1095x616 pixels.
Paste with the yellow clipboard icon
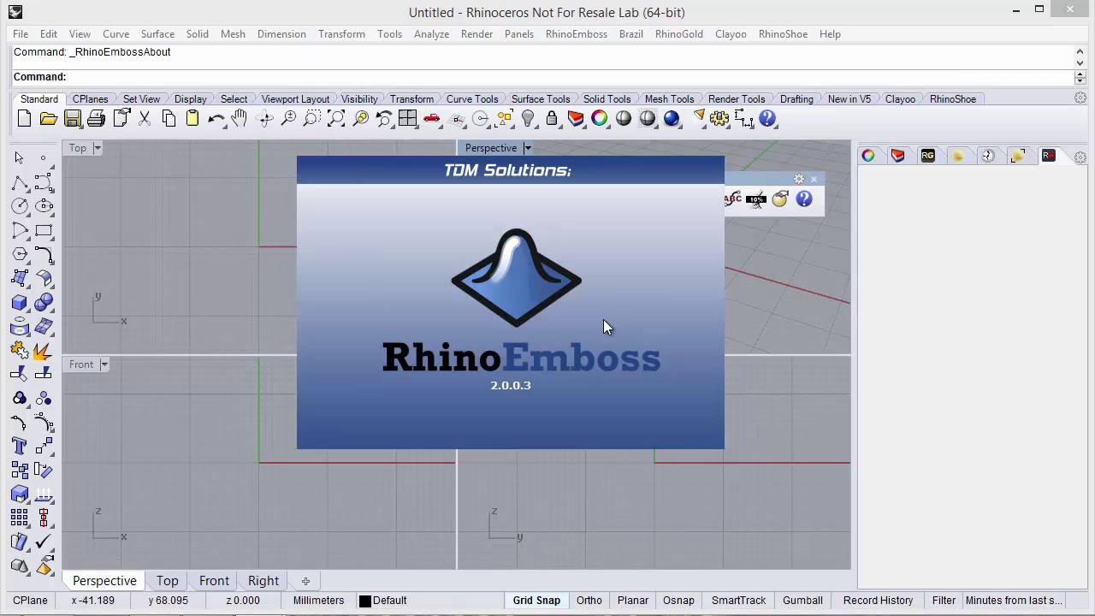pos(192,119)
